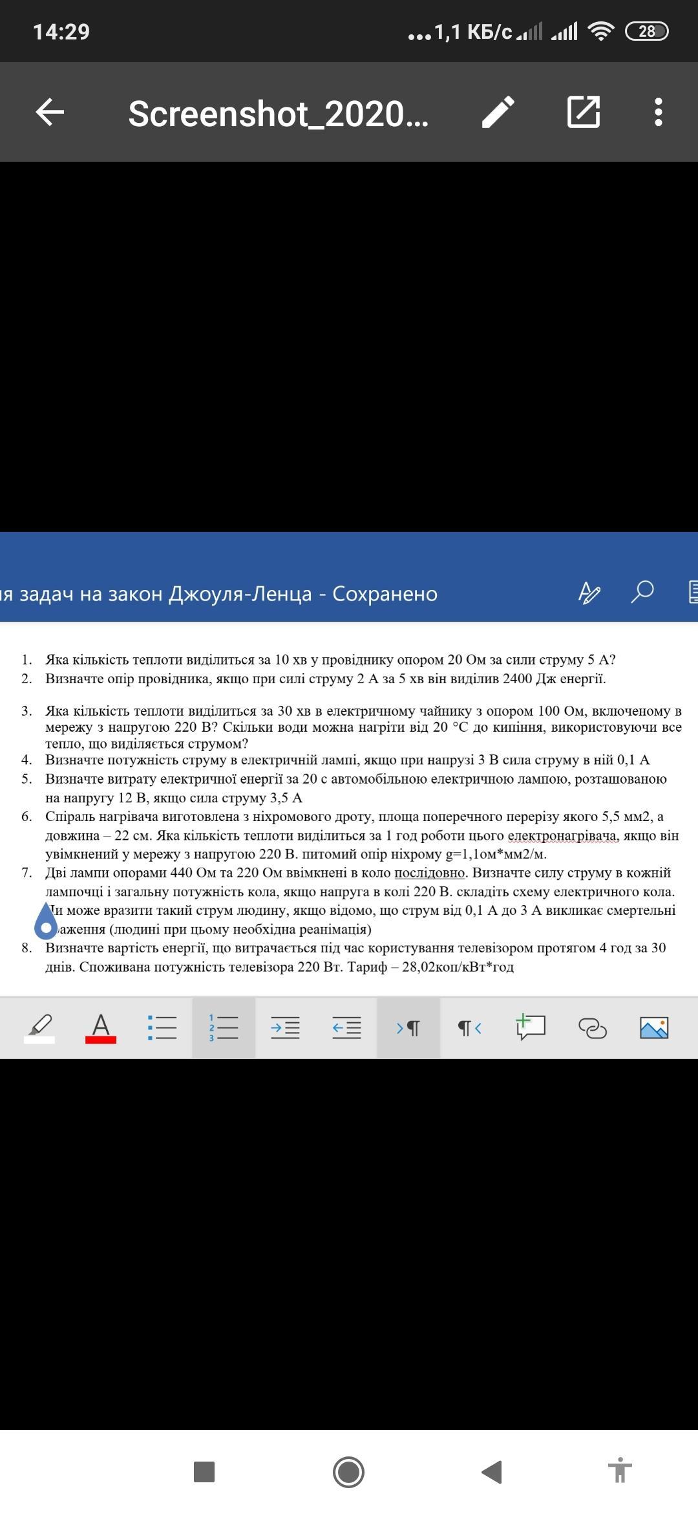Insert a new comment
This screenshot has height=1514, width=698.
(531, 1027)
